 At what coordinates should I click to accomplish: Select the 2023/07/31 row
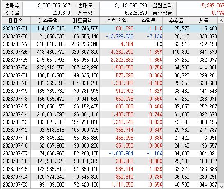pyautogui.click(x=110, y=28)
